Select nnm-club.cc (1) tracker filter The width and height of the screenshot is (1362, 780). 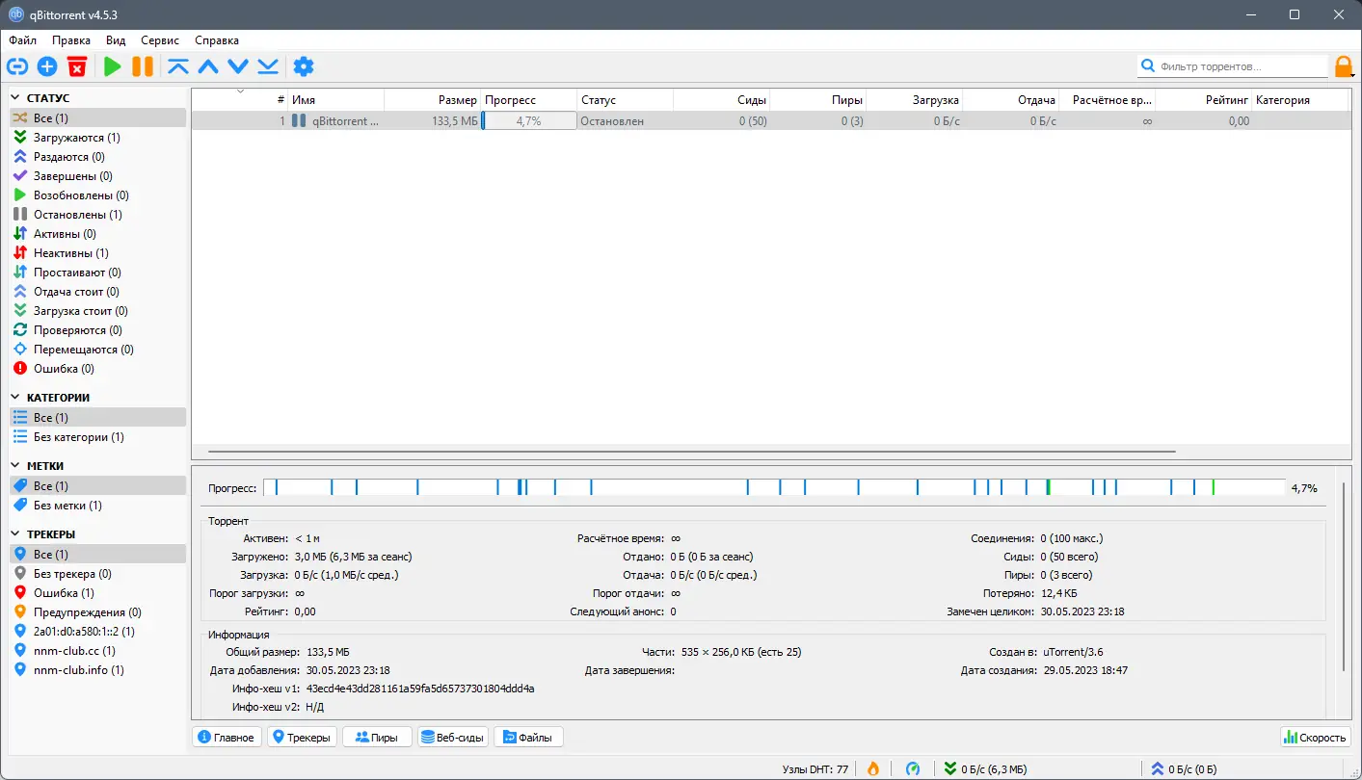tap(96, 651)
